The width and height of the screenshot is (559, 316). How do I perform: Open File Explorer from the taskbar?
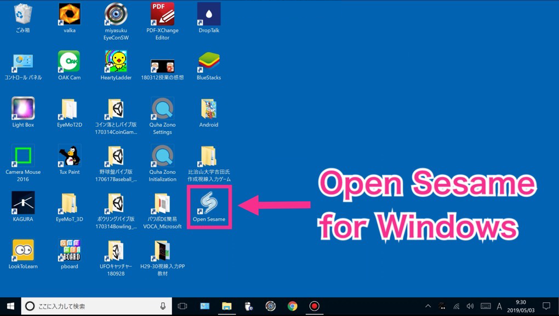coord(227,306)
